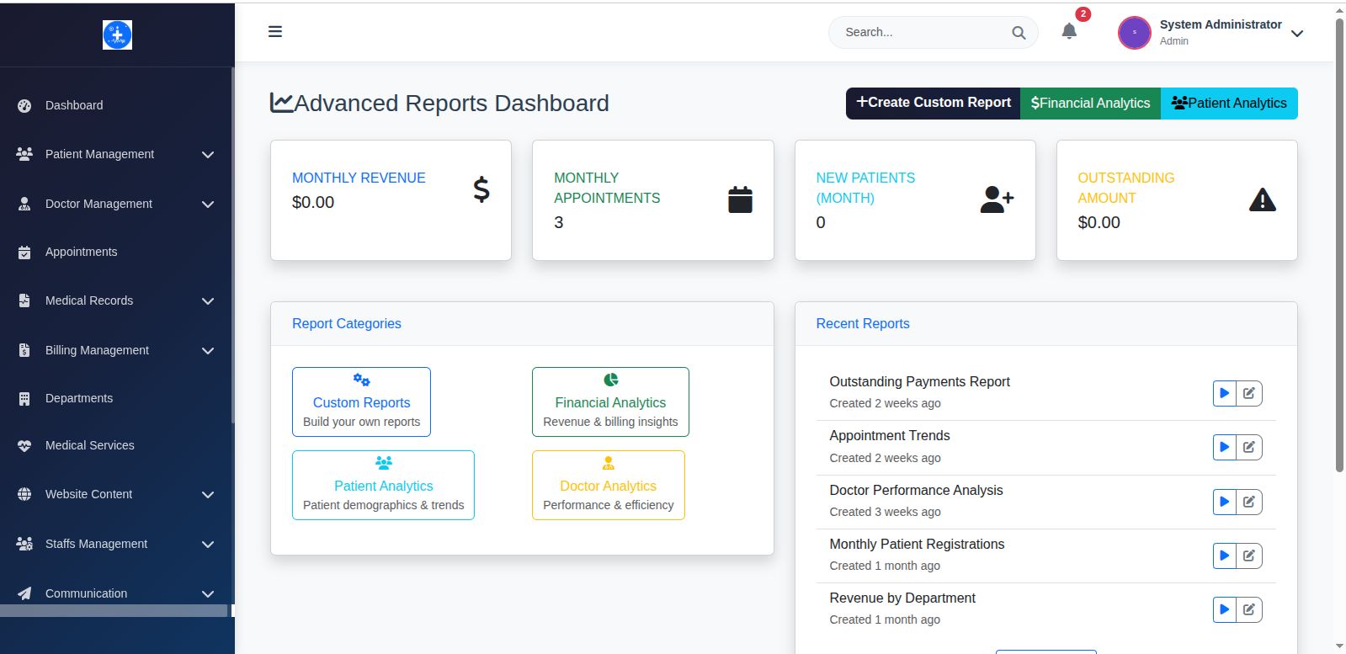Edit the Appointment Trends report
Image resolution: width=1346 pixels, height=654 pixels.
(1249, 447)
